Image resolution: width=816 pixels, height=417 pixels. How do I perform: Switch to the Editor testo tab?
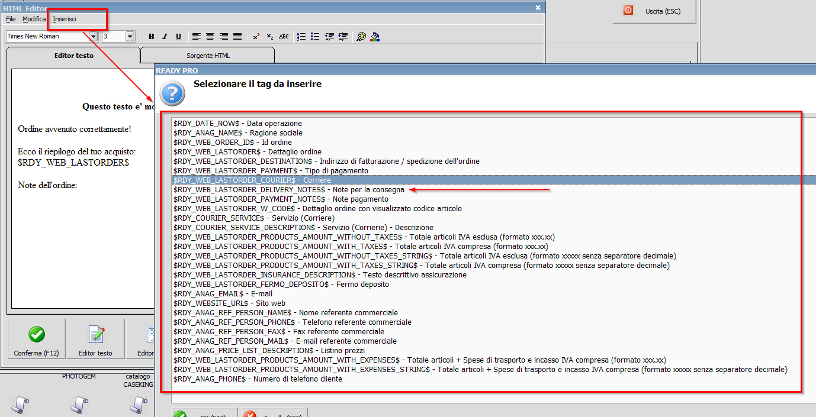click(x=73, y=56)
